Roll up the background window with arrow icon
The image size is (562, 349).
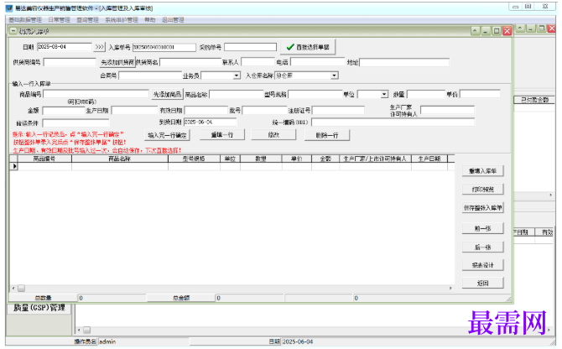click(x=520, y=29)
